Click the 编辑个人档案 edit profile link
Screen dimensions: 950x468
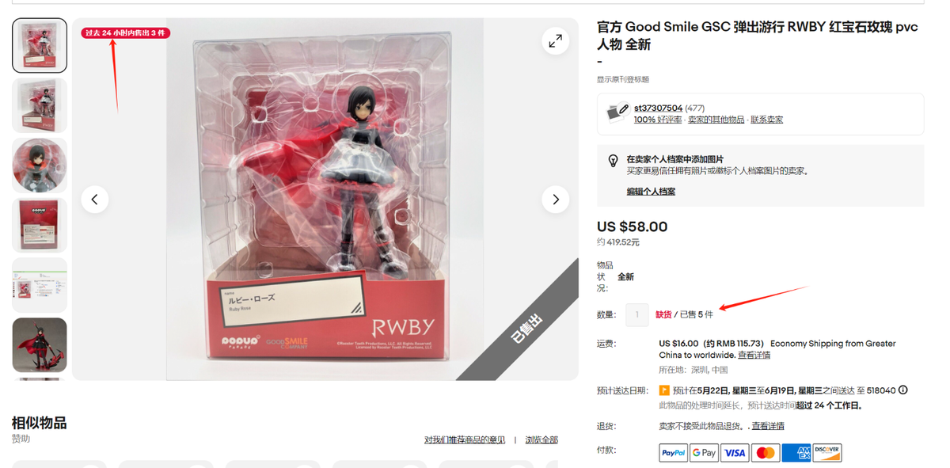point(651,192)
